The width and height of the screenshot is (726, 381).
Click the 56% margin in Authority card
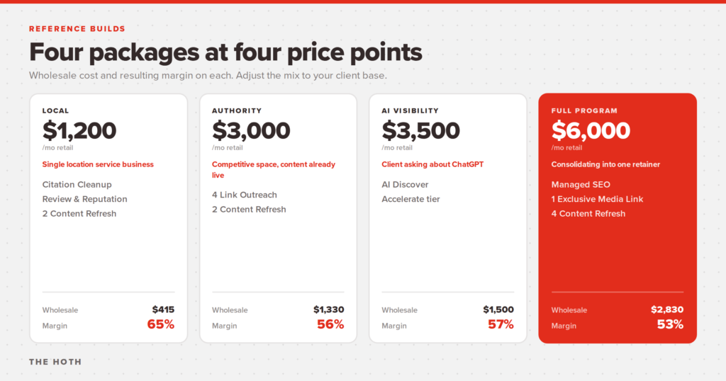point(330,324)
